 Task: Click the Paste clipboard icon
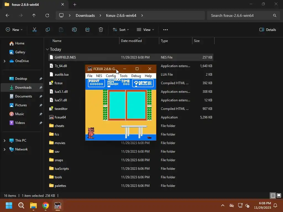click(x=61, y=30)
